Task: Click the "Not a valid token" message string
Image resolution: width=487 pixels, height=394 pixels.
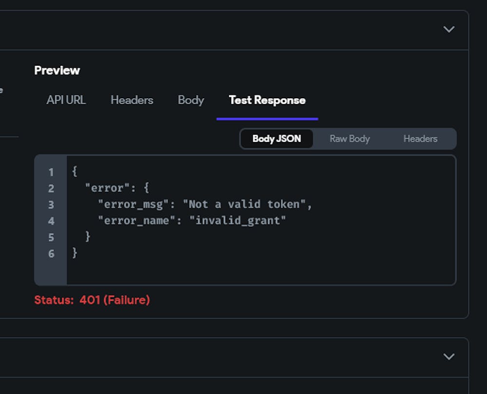Action: pyautogui.click(x=244, y=205)
